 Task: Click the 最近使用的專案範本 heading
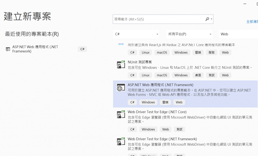[x=32, y=34]
